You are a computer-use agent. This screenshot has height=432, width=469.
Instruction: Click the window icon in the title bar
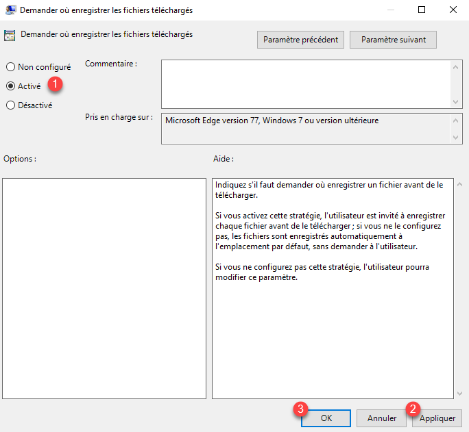pos(11,10)
